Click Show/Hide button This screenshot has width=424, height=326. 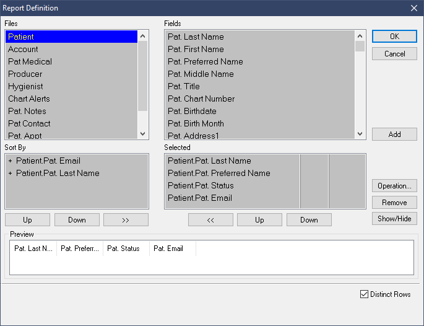(x=394, y=219)
